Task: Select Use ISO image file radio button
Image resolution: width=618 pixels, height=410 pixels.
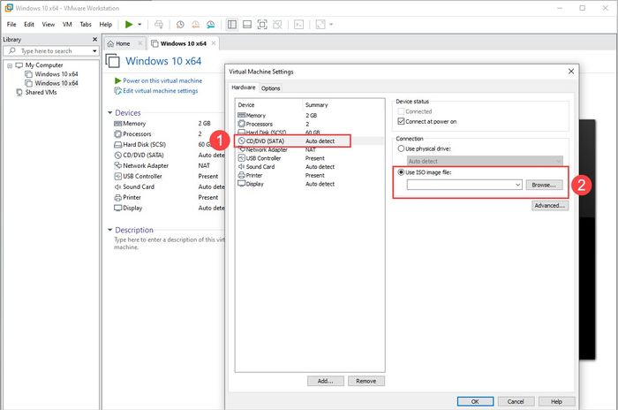Action: click(x=401, y=172)
